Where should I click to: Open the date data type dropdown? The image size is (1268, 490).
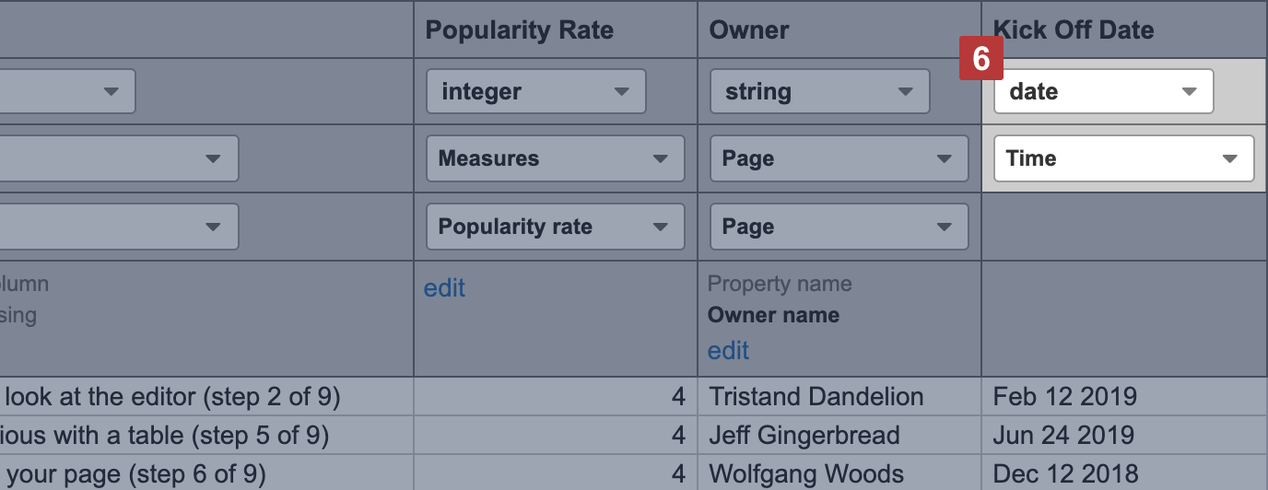1103,92
